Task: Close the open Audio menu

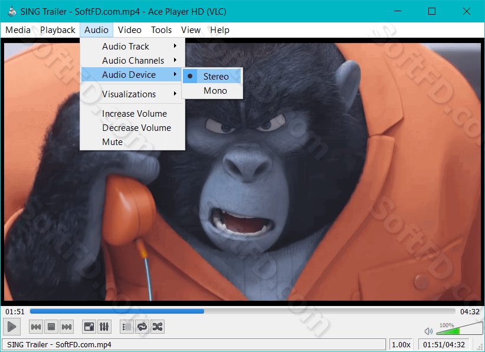Action: click(97, 30)
